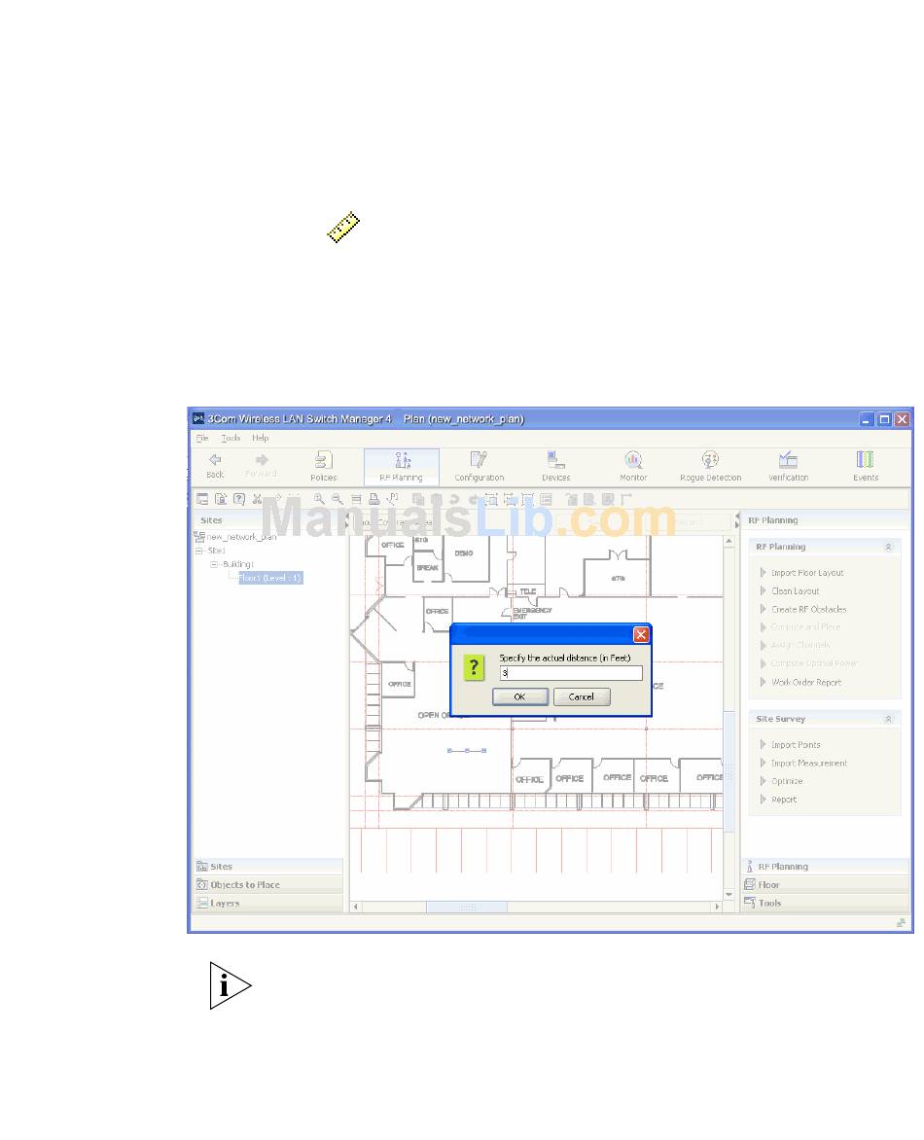This screenshot has width=924, height=1140.
Task: Click the Back navigation arrow
Action: pos(215,465)
